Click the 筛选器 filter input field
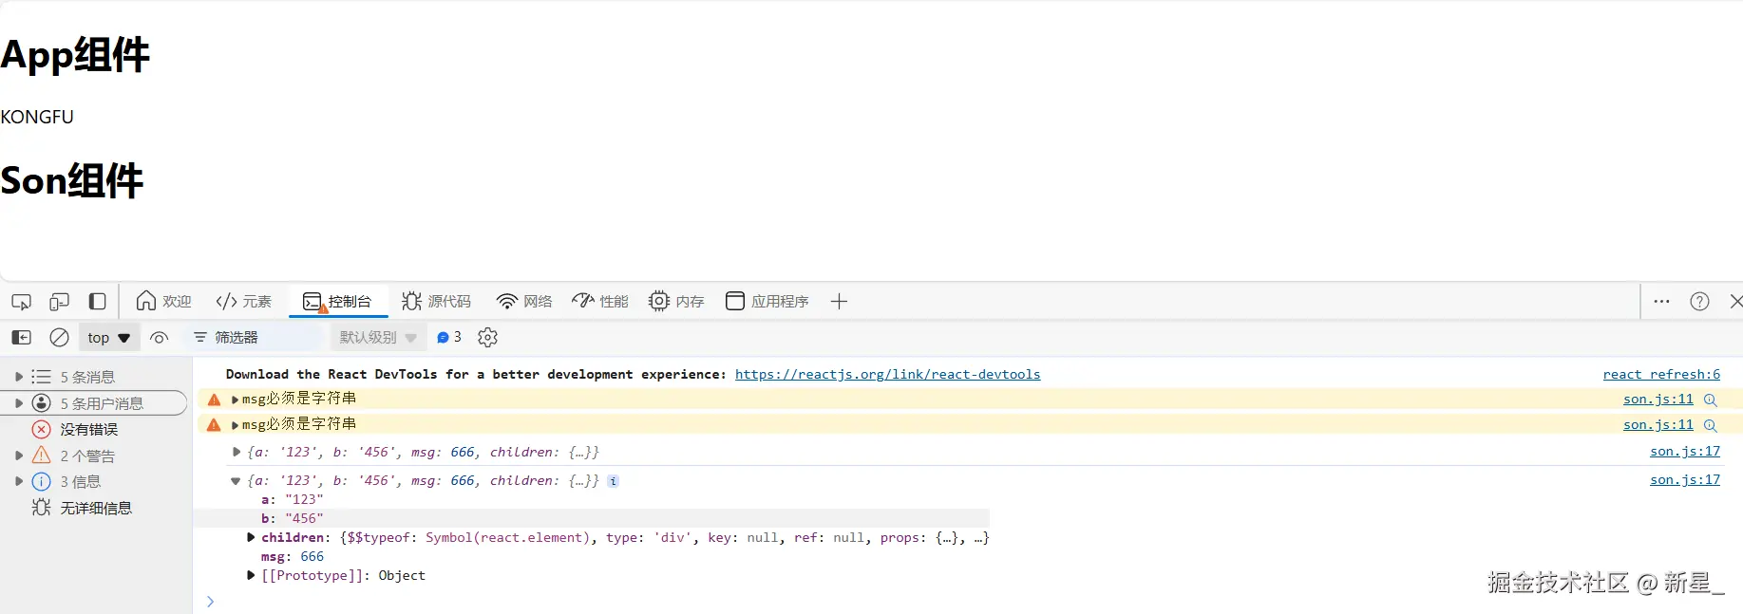 tap(256, 338)
